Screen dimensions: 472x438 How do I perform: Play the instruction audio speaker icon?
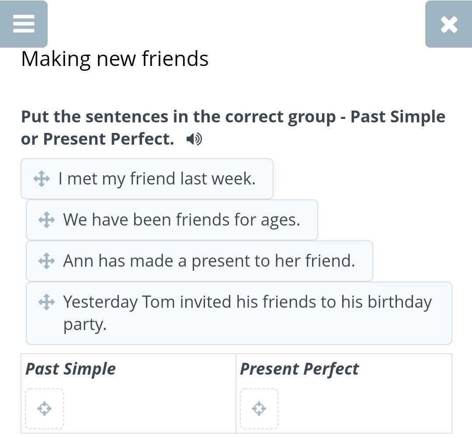pyautogui.click(x=194, y=139)
